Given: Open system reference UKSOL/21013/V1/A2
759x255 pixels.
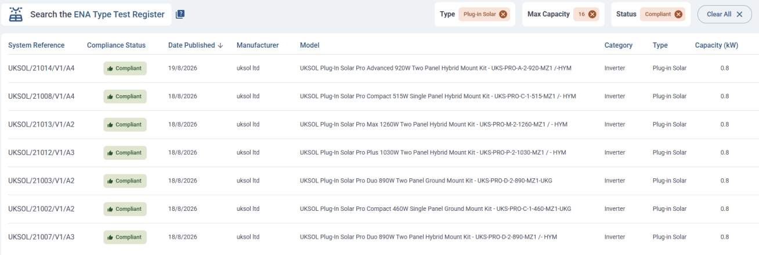Looking at the screenshot, I should [41, 124].
